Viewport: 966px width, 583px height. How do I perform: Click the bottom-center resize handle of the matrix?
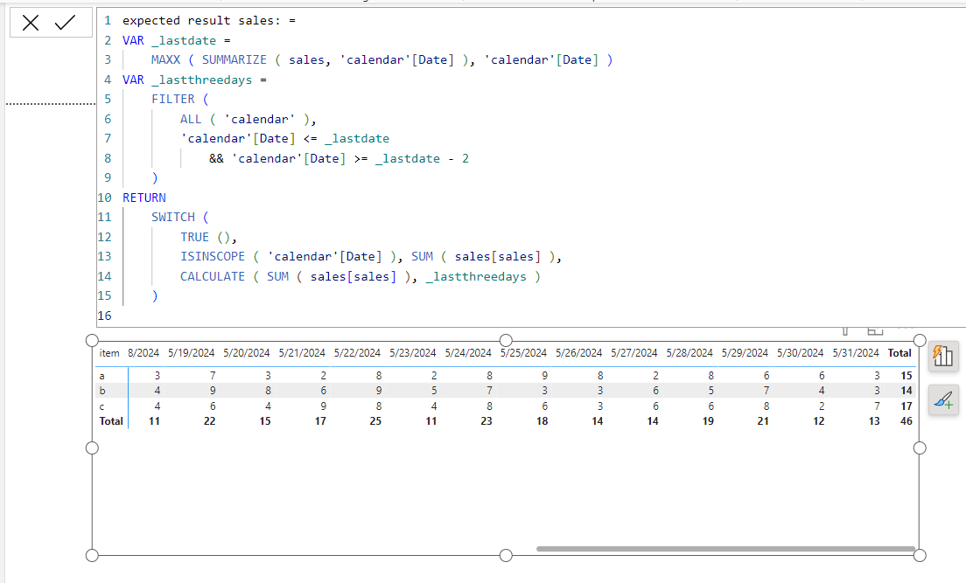(506, 555)
